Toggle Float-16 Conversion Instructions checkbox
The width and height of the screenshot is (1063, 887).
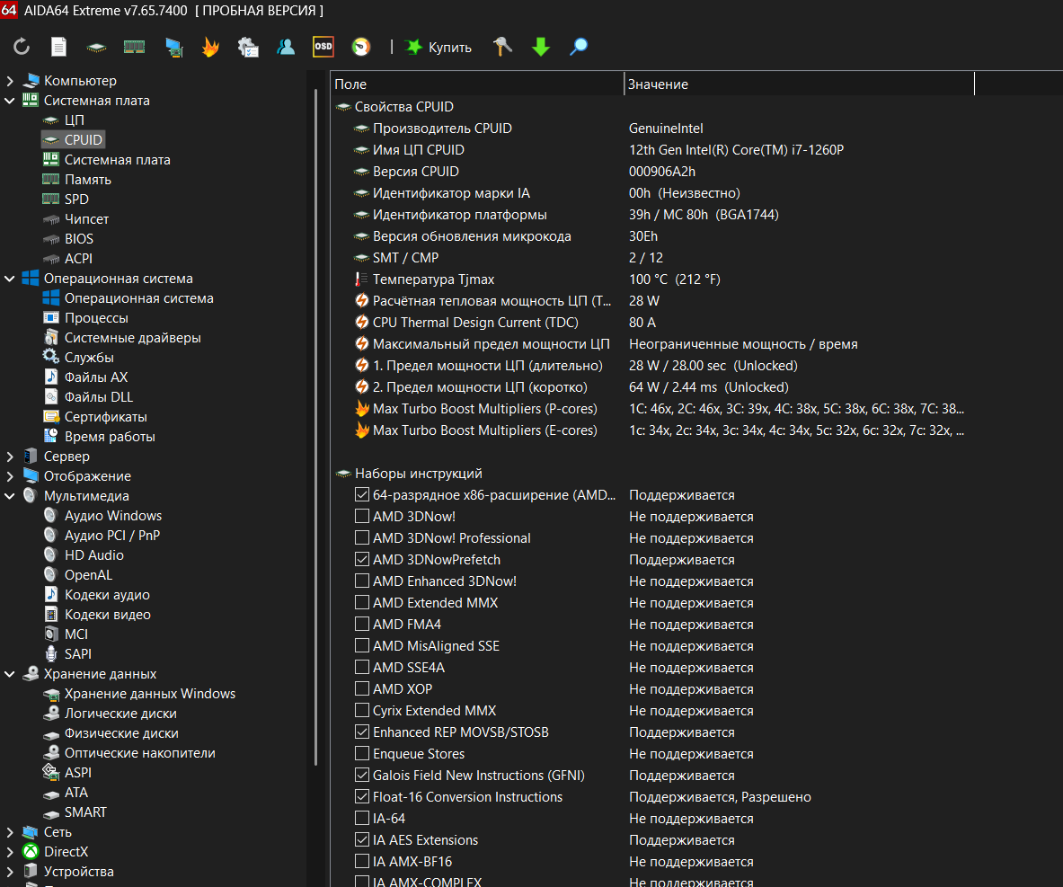(x=362, y=797)
